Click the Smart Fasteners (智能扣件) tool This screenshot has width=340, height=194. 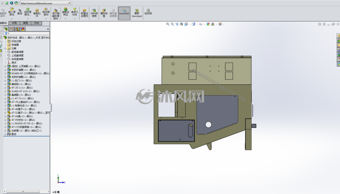pos(37,13)
